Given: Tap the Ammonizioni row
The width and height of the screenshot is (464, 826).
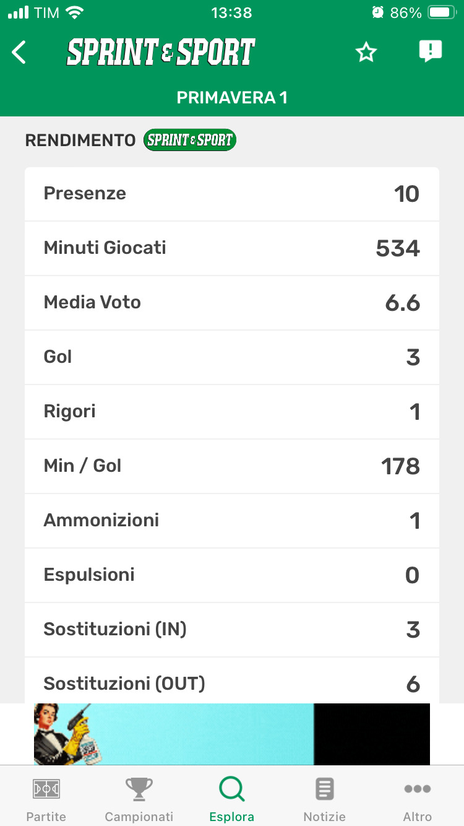Looking at the screenshot, I should tap(232, 521).
